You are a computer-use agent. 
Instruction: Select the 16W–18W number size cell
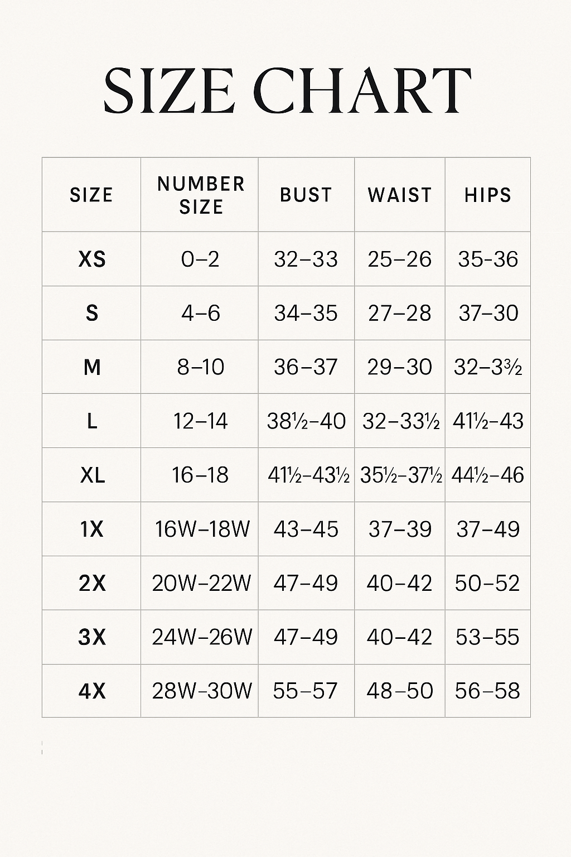[202, 529]
